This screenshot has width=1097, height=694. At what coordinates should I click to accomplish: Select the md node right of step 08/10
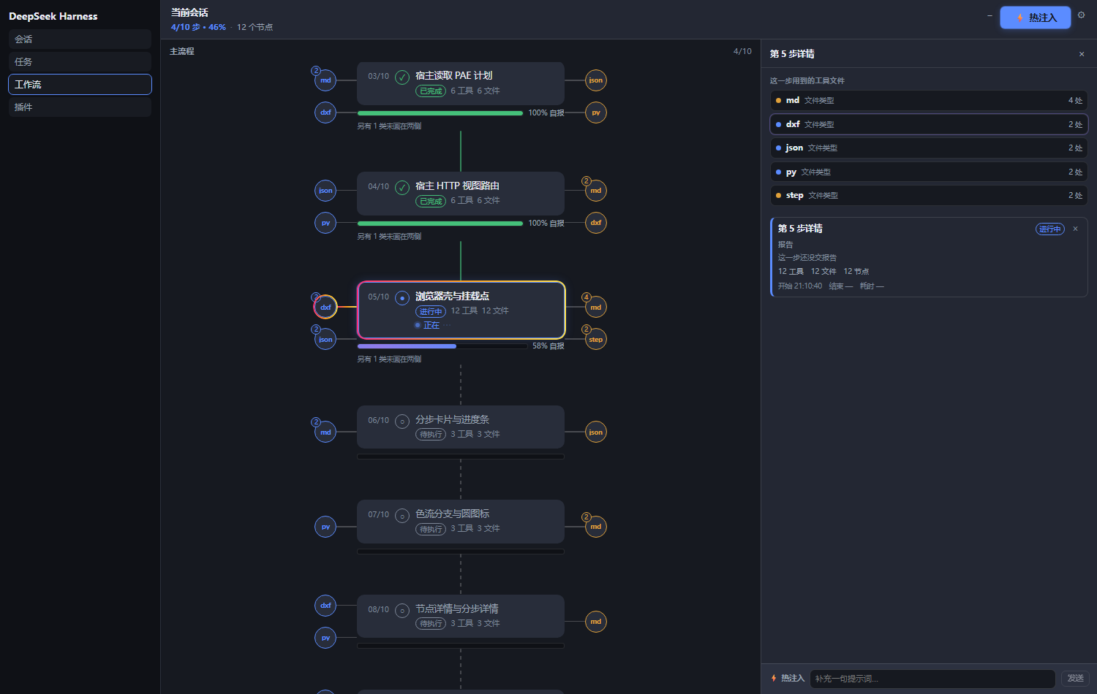(x=596, y=622)
